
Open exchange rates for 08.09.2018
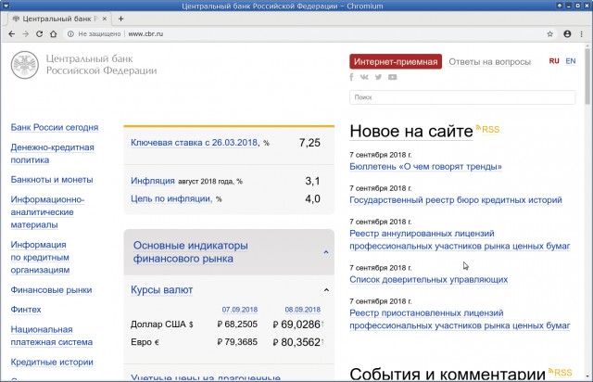coord(303,310)
